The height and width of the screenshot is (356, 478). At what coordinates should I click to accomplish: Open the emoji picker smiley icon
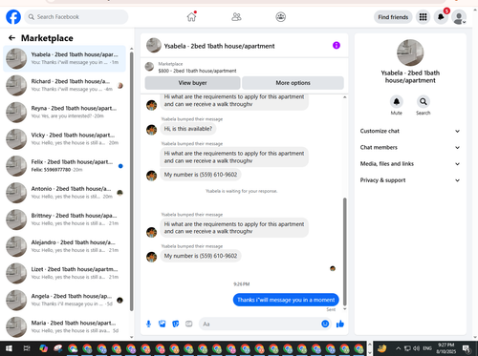[x=325, y=324]
